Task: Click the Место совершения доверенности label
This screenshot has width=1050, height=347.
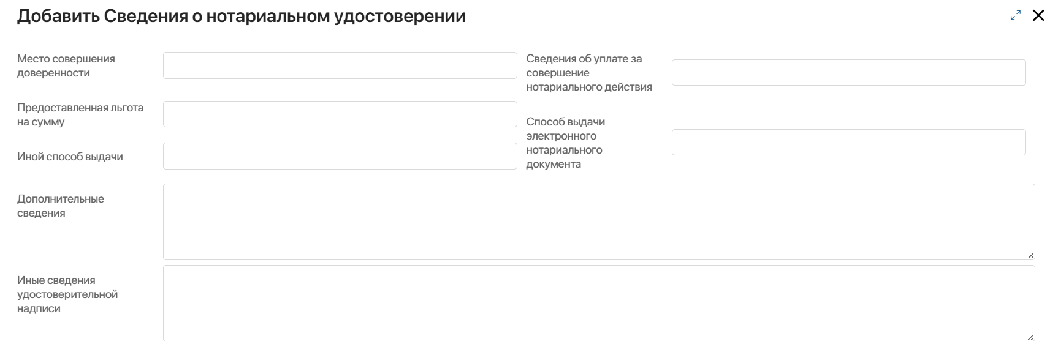Action: [66, 65]
